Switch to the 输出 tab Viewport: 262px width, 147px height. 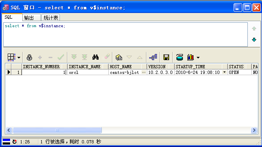pyautogui.click(x=32, y=17)
